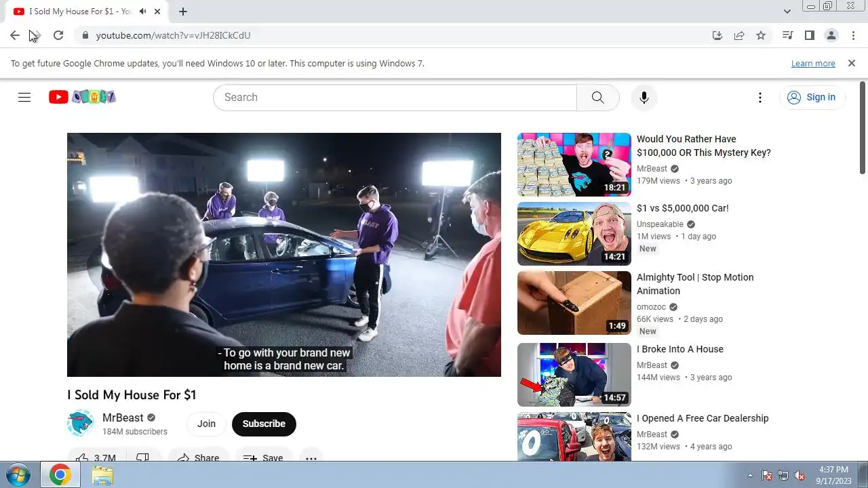Open Action Center flag tray icon
This screenshot has height=488, width=868.
point(767,475)
